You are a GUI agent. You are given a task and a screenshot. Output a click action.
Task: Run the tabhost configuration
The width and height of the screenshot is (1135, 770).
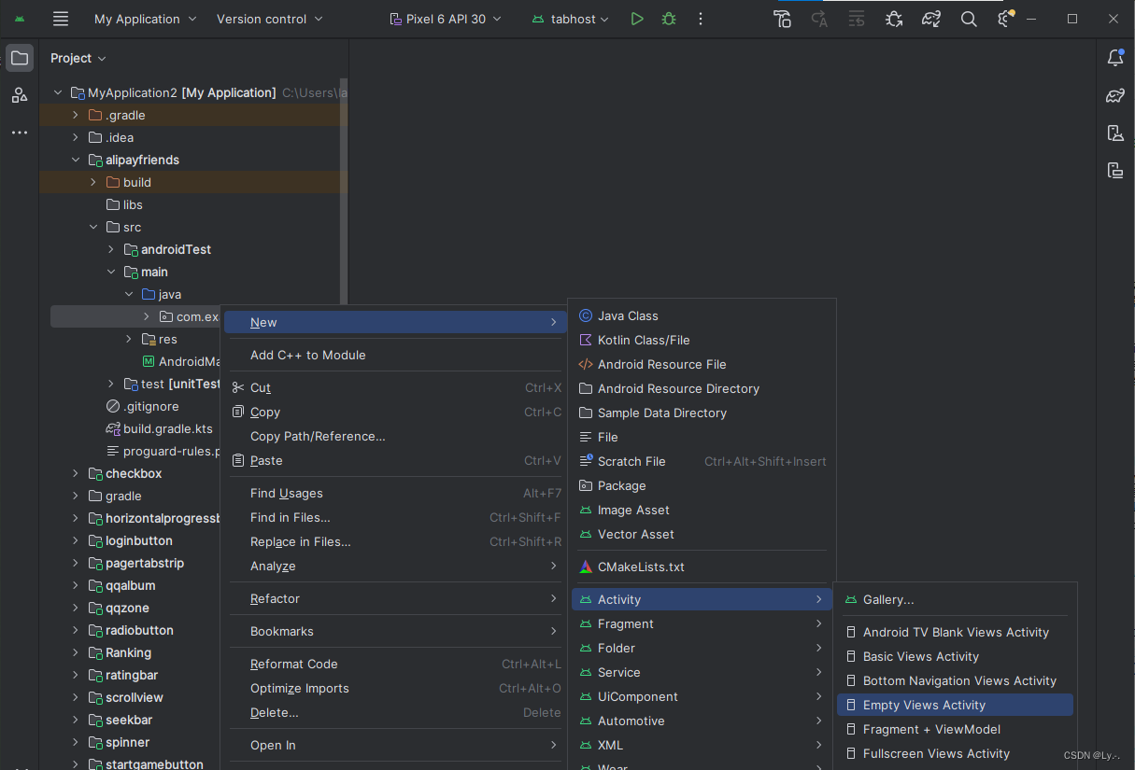pyautogui.click(x=637, y=19)
